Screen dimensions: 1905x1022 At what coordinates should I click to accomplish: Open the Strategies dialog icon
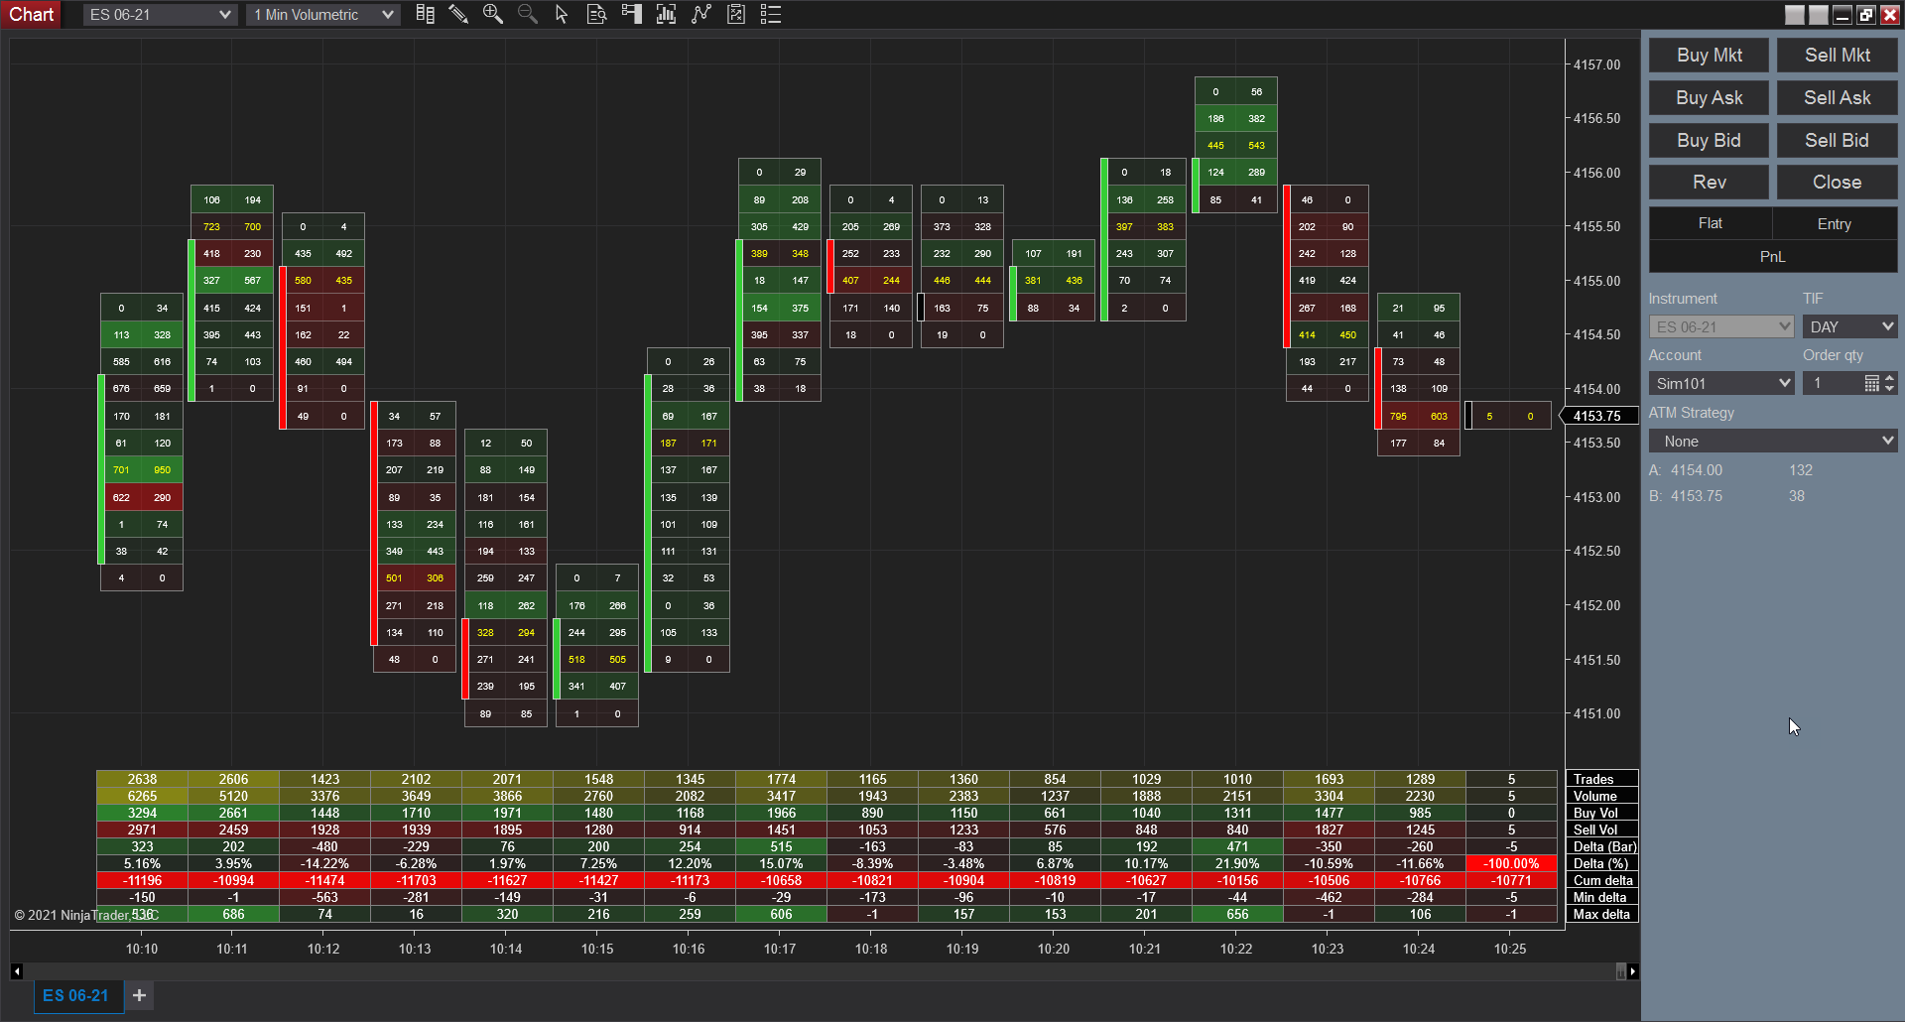click(x=736, y=15)
